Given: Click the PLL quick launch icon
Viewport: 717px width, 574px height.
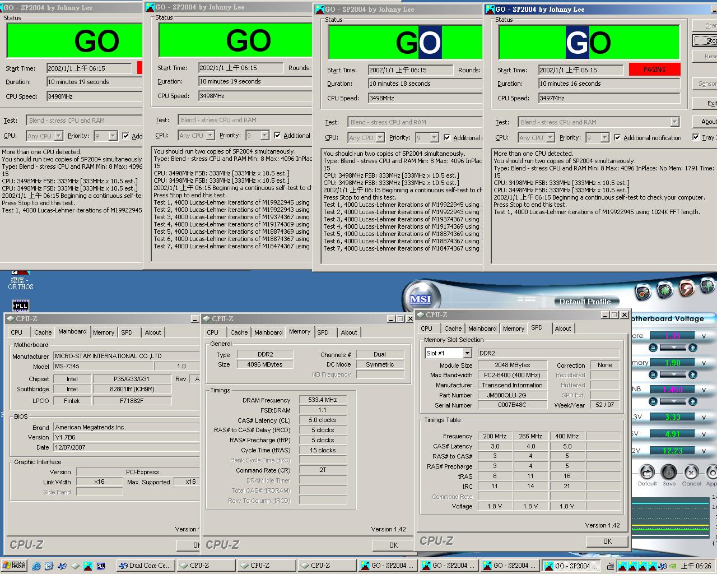Looking at the screenshot, I should click(101, 566).
